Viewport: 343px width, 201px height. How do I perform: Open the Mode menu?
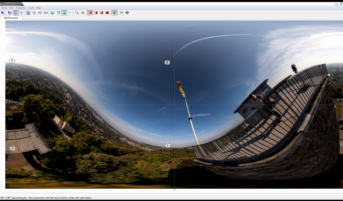point(4,8)
